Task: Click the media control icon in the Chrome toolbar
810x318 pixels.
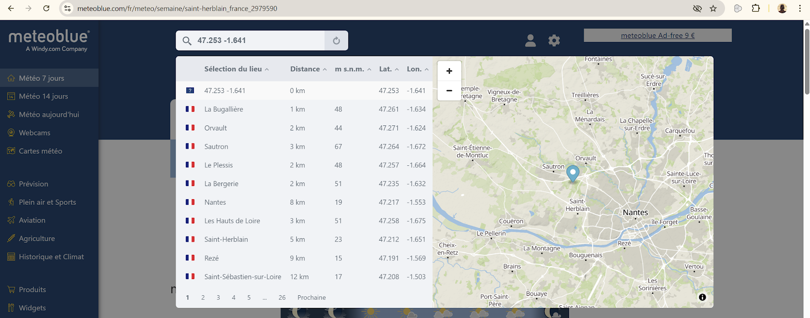Action: [x=738, y=9]
